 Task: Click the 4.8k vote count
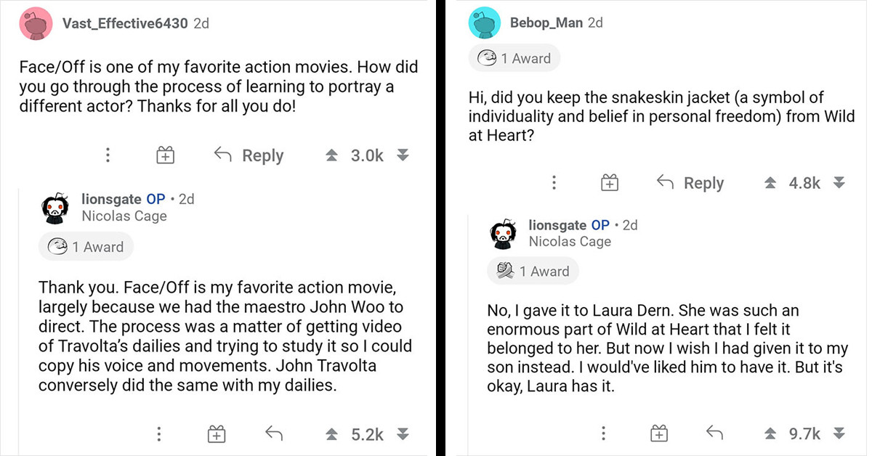[804, 182]
